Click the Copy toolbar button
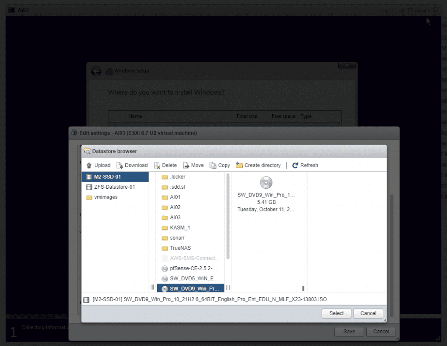 tap(220, 165)
